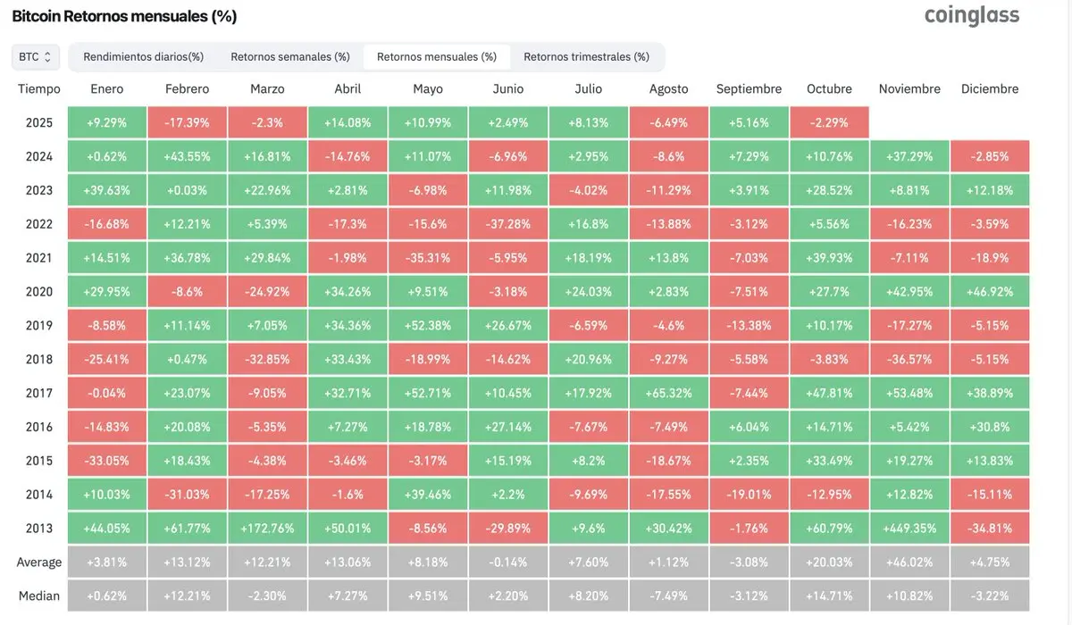The image size is (1072, 625).
Task: Click the Bitcoin Retornos mensuales (%) title
Action: click(124, 16)
